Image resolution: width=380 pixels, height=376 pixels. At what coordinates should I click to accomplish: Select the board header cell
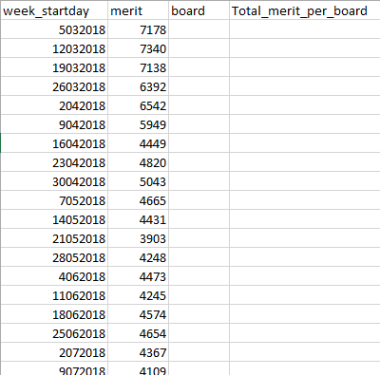click(199, 11)
